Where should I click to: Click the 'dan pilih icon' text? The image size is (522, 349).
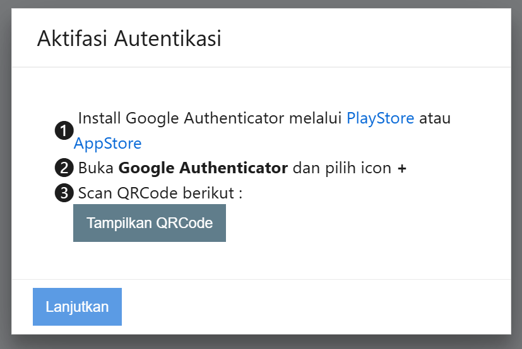point(342,169)
